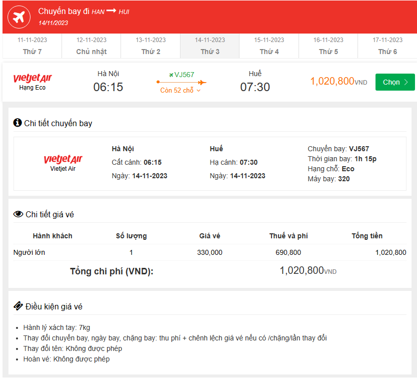Click the 06:15 departure time in flight row
417x378 pixels.
tap(108, 87)
